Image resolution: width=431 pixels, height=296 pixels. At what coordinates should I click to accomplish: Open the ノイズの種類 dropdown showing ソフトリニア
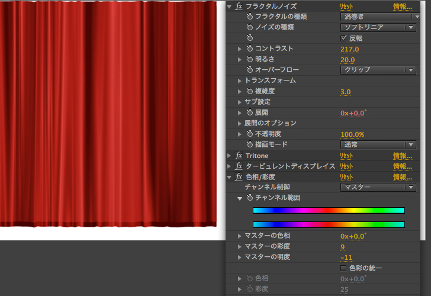[379, 27]
